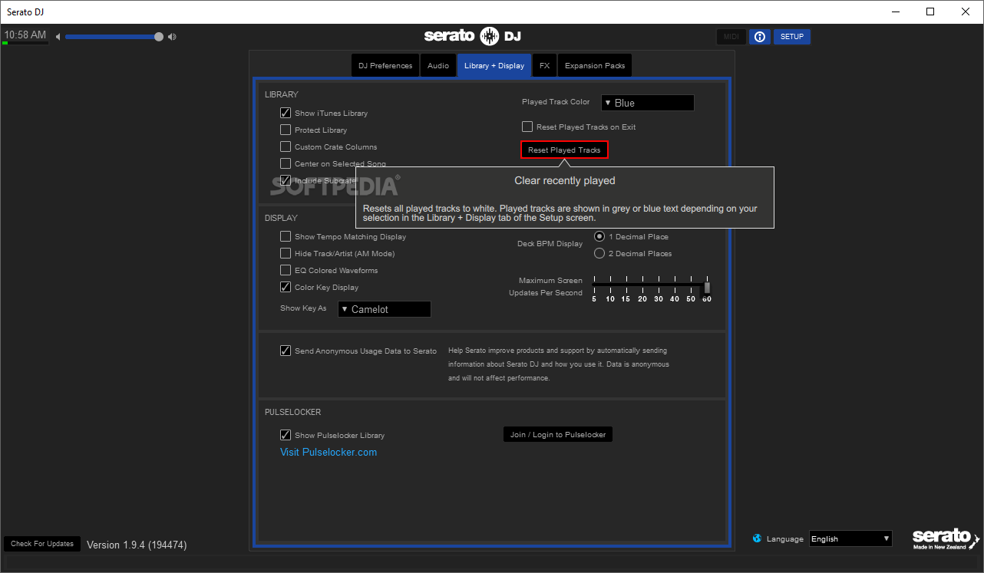The height and width of the screenshot is (573, 984).
Task: Enable Show Tempo Matching Display checkbox
Action: [286, 236]
